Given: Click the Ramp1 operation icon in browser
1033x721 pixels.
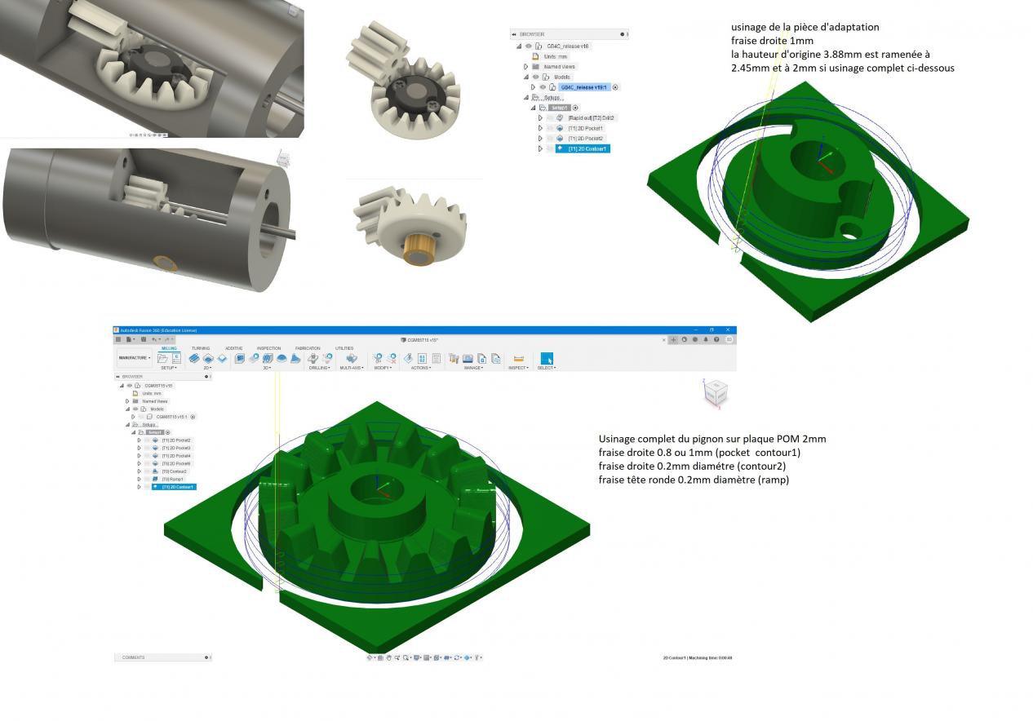Looking at the screenshot, I should tap(155, 479).
